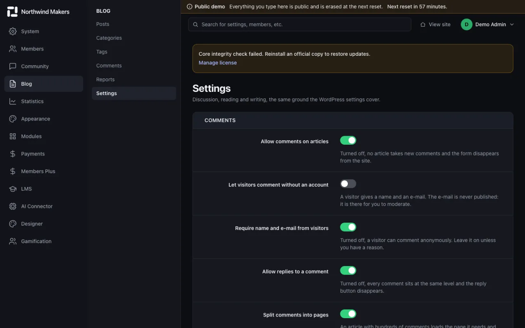Click the Designer palette icon
The height and width of the screenshot is (328, 525).
(13, 224)
